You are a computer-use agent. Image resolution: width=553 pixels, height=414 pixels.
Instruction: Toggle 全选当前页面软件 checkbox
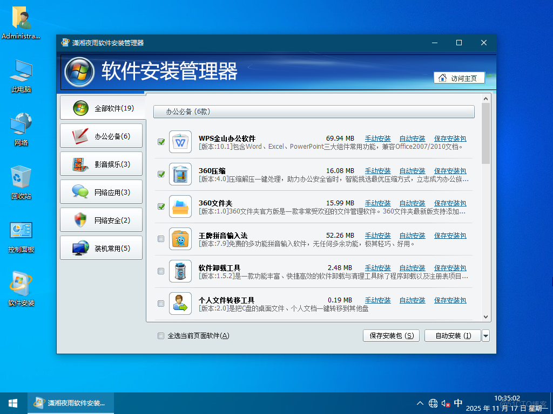click(x=160, y=335)
